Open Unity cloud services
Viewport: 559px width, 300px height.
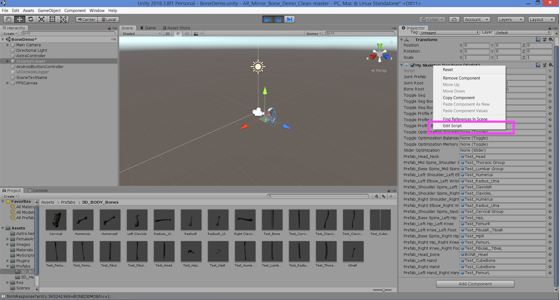pos(454,19)
